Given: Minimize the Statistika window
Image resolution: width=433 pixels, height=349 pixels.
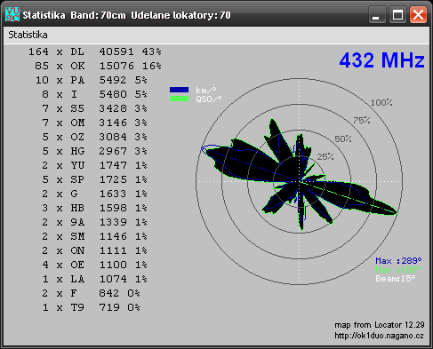Looking at the screenshot, I should point(377,14).
